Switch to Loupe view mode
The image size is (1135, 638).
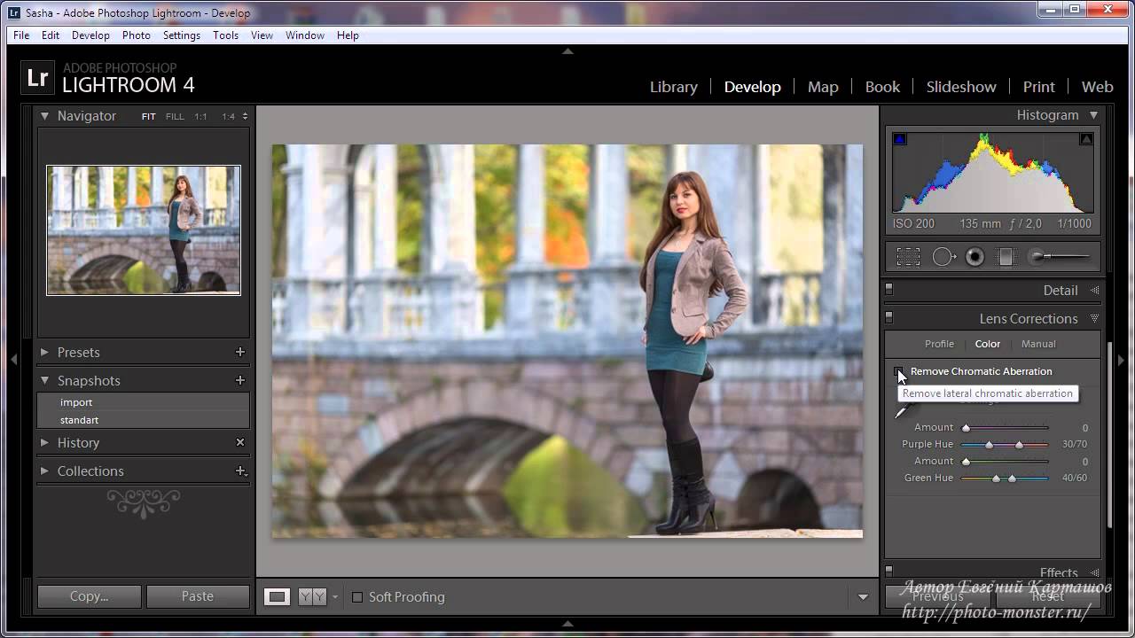pyautogui.click(x=278, y=597)
